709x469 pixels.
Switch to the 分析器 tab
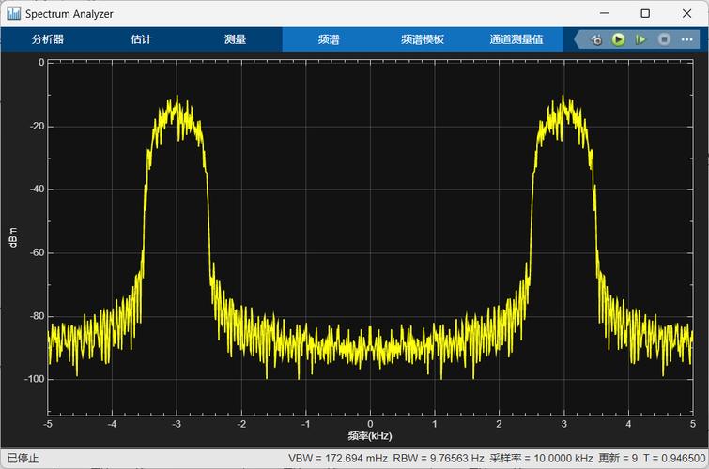[47, 39]
